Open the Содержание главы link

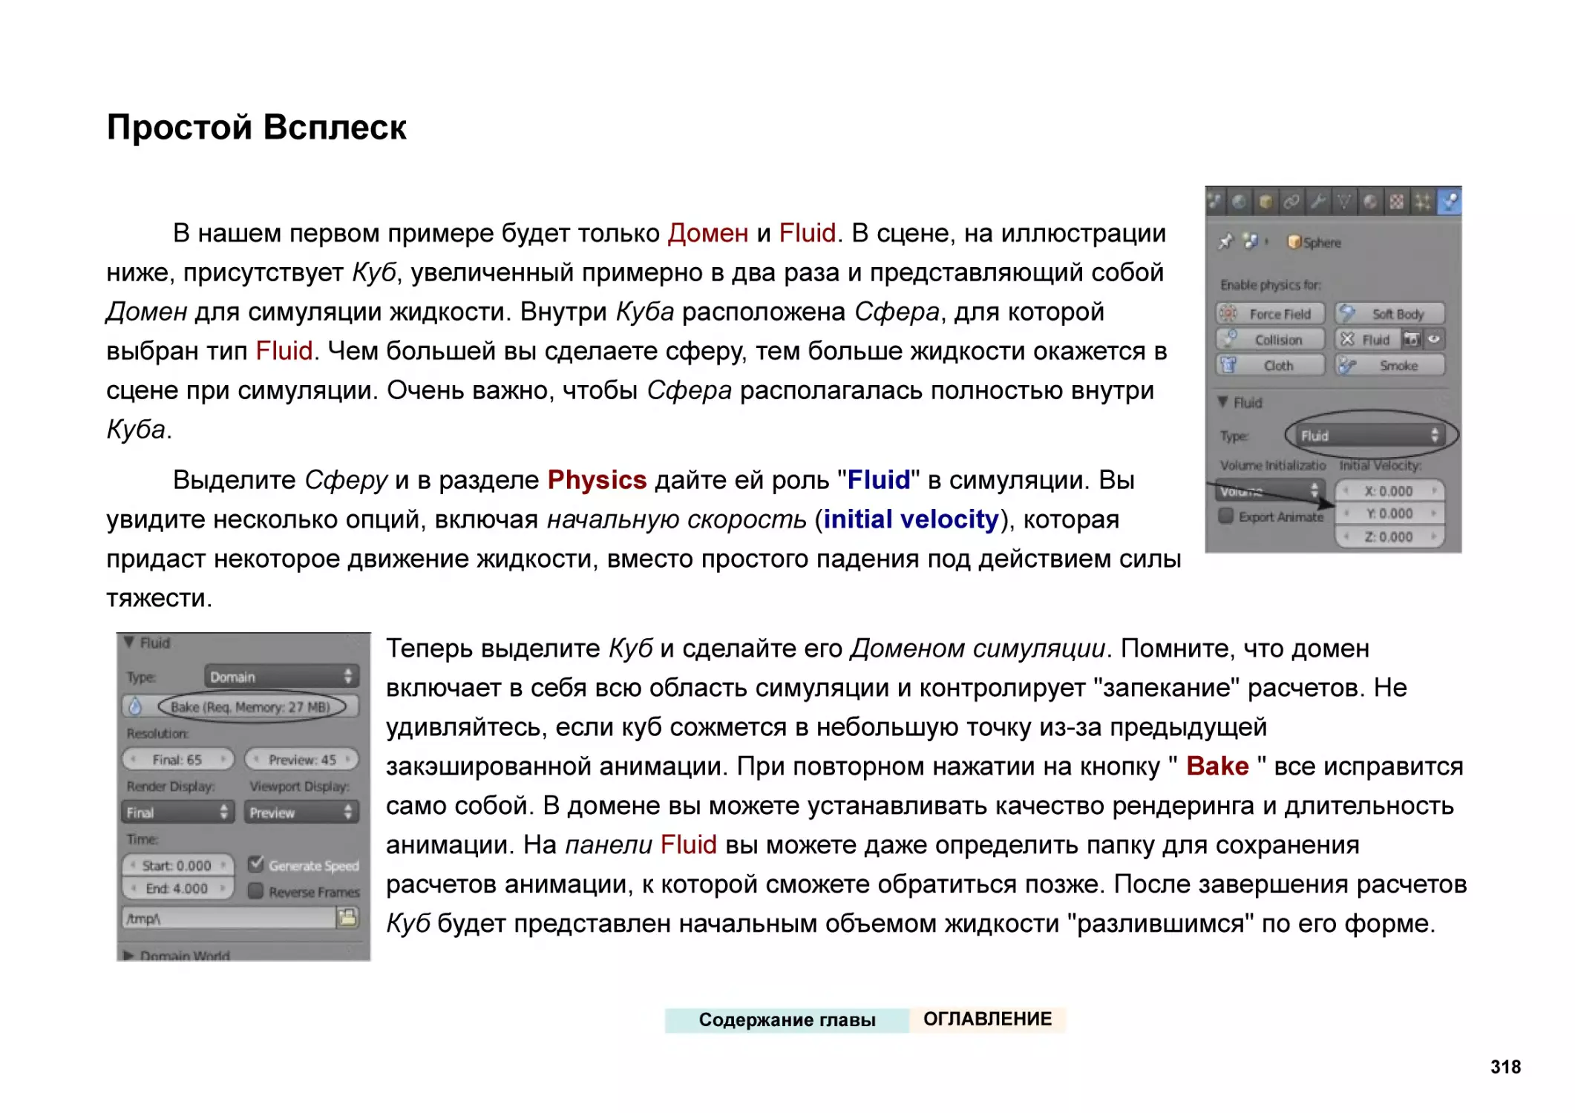787,1020
